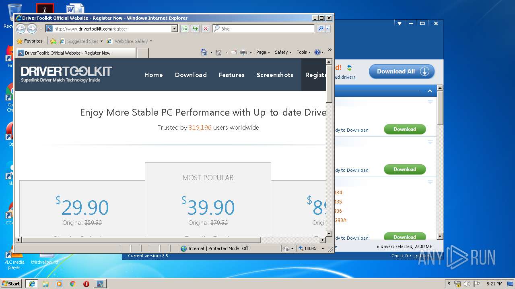Click the Add to Favorites Bar icon
This screenshot has width=515, height=289.
click(x=53, y=41)
